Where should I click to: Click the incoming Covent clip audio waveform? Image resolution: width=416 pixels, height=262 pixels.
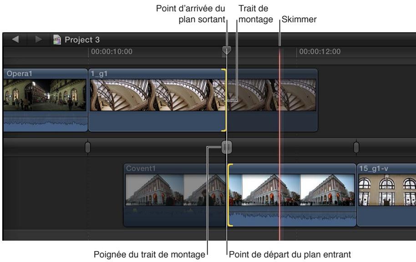[292, 219]
